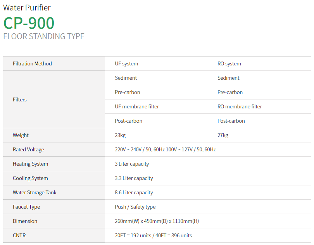
Task: Click the green CP-900 model heading
Action: tap(29, 23)
